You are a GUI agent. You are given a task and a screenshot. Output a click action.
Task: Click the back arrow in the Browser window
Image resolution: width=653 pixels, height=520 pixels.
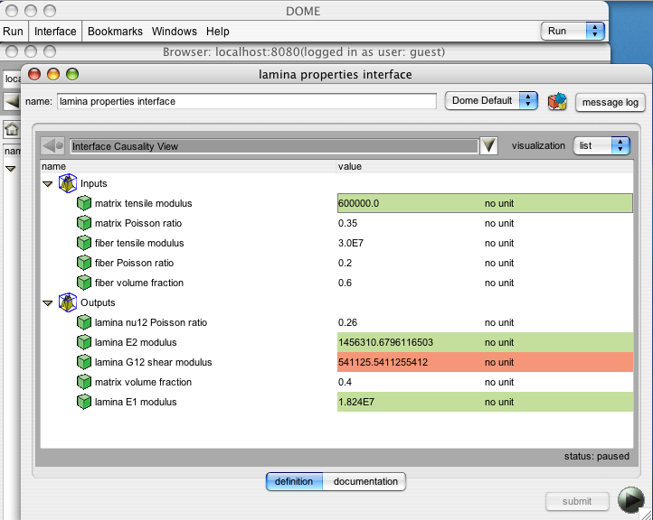pos(12,101)
